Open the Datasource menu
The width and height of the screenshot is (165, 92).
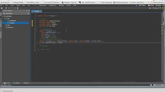tap(53, 5)
